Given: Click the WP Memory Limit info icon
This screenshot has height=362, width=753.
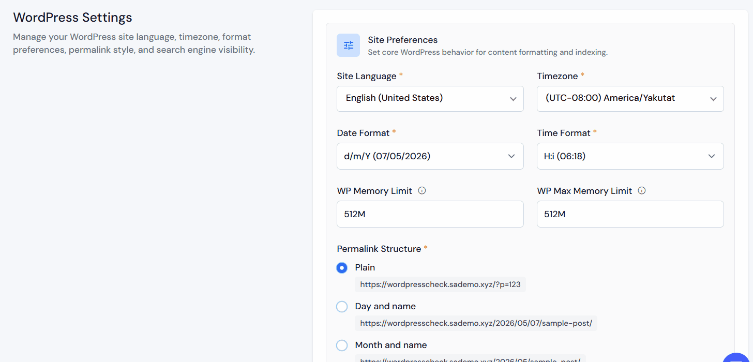Looking at the screenshot, I should (x=422, y=190).
